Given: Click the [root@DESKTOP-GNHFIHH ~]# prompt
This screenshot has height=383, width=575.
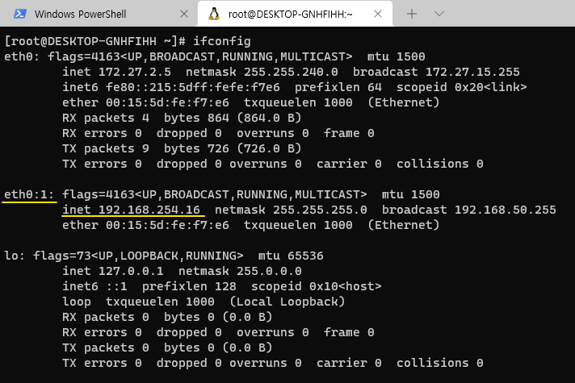Looking at the screenshot, I should point(95,41).
